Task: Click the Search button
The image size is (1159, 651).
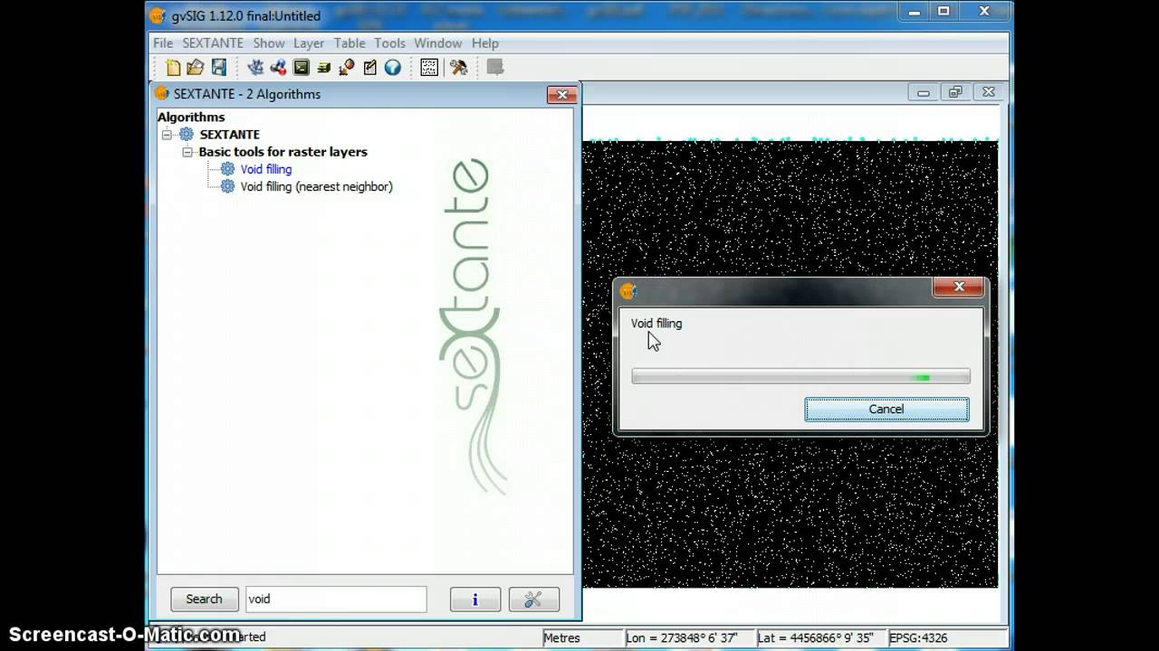Action: click(204, 599)
